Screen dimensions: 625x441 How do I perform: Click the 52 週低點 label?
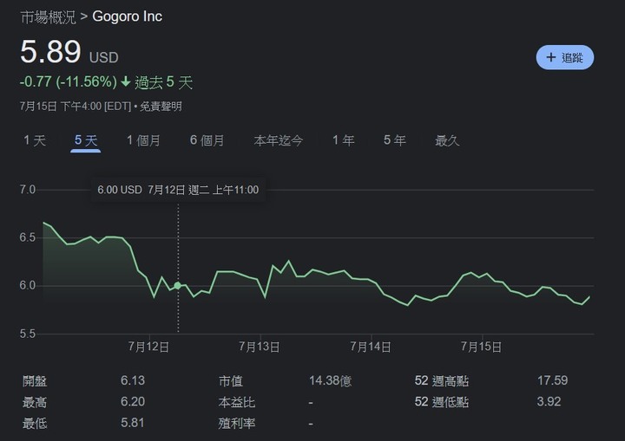click(442, 402)
